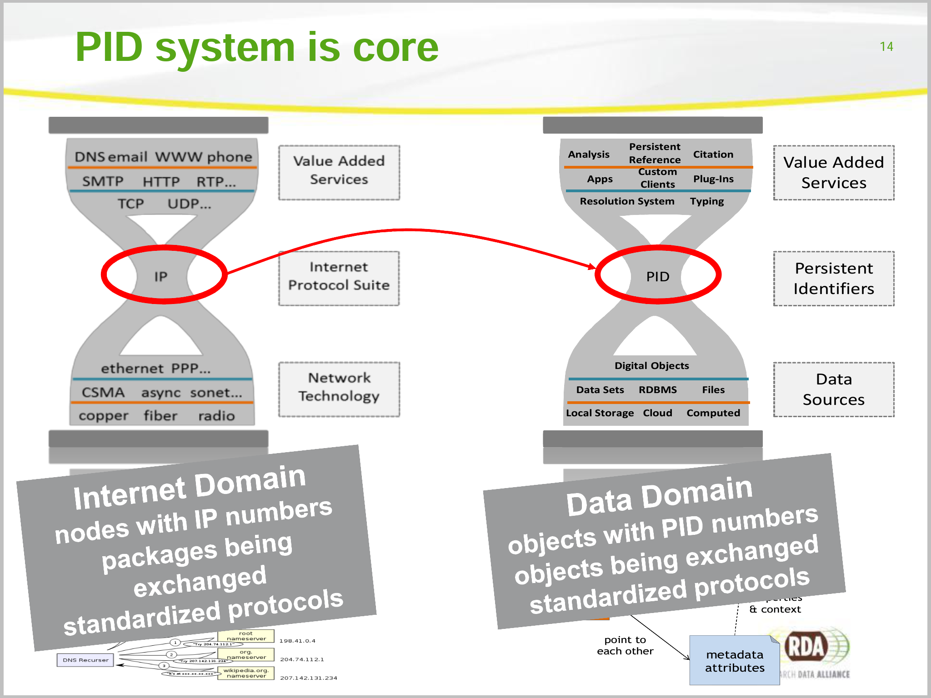Click the 'org. nameserver' box

pos(246,654)
